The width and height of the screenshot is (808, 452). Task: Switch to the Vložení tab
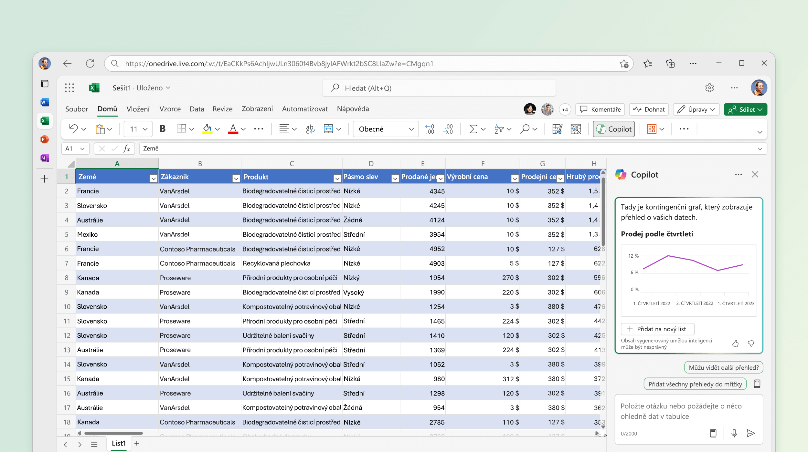click(x=138, y=109)
